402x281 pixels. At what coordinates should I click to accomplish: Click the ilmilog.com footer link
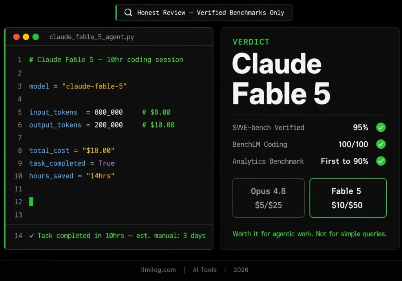[159, 270]
